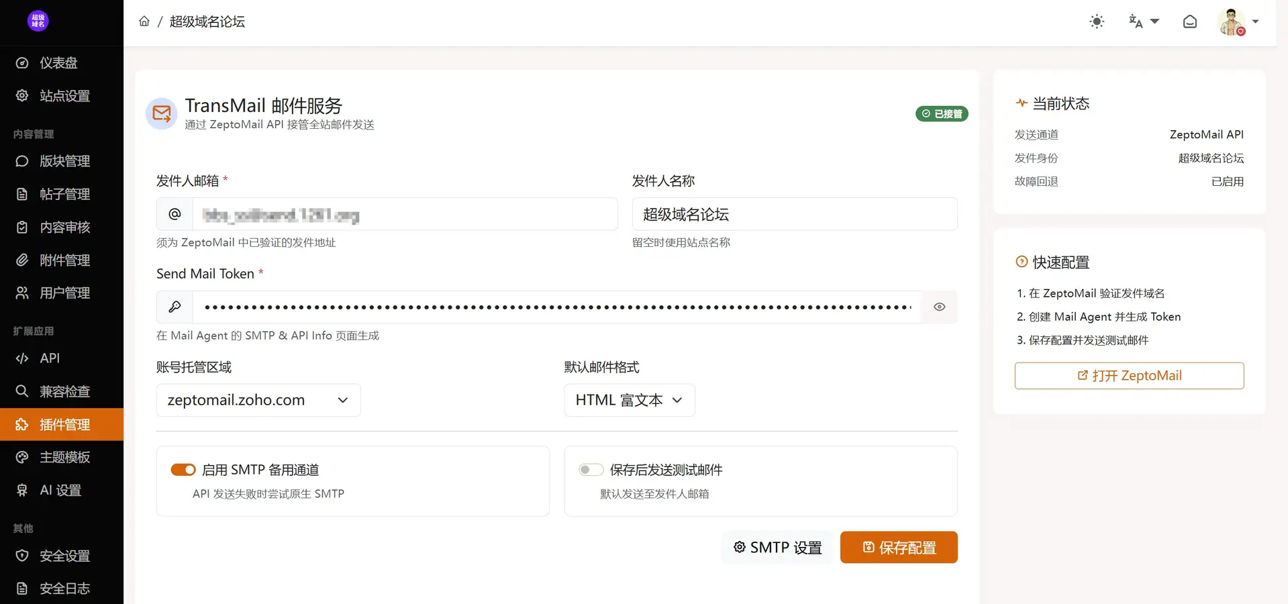Click hint '须为 ZeptoMail 中已验证的发件地址'
The height and width of the screenshot is (604, 1288).
coord(246,242)
